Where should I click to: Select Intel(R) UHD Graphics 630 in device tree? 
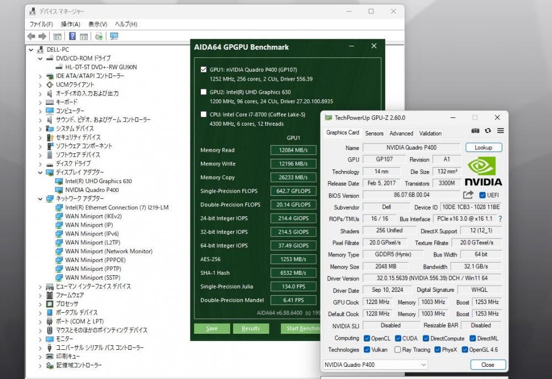(x=99, y=181)
